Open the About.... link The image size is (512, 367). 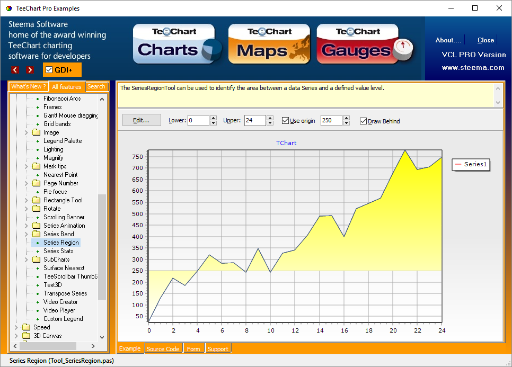click(x=448, y=40)
